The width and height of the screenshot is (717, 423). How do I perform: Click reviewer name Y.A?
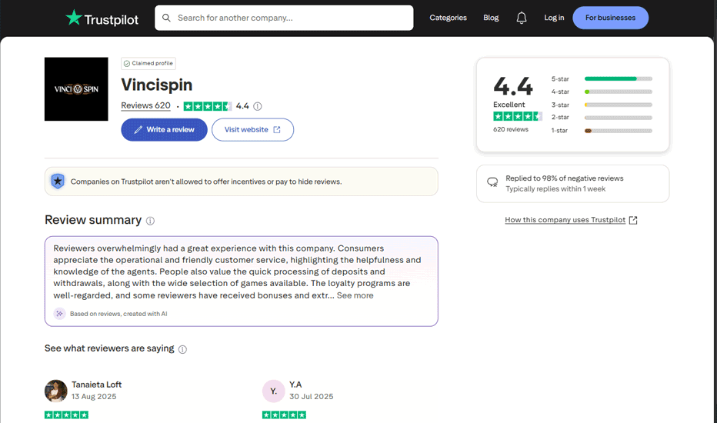pyautogui.click(x=295, y=385)
